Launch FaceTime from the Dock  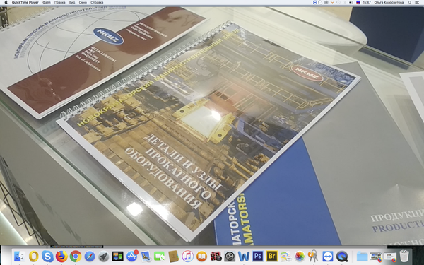coord(160,256)
